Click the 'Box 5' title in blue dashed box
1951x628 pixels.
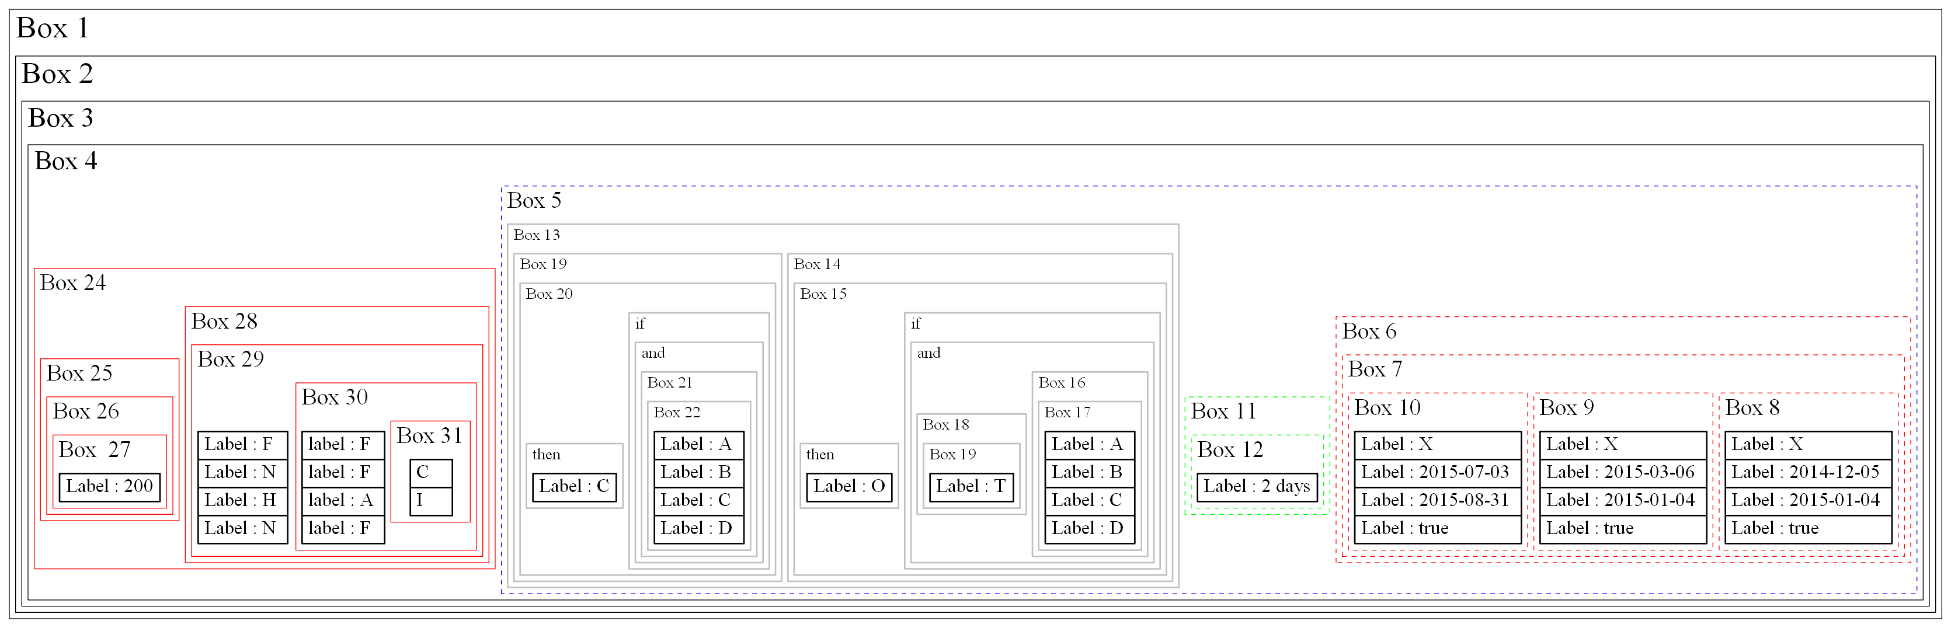click(534, 201)
